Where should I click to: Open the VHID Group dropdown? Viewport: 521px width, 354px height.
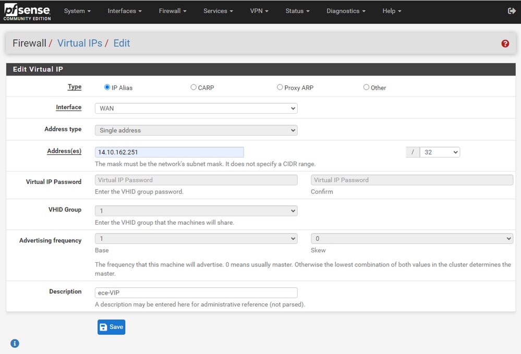pyautogui.click(x=196, y=211)
